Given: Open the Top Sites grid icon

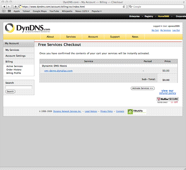Looking at the screenshot, I should coord(9,11).
